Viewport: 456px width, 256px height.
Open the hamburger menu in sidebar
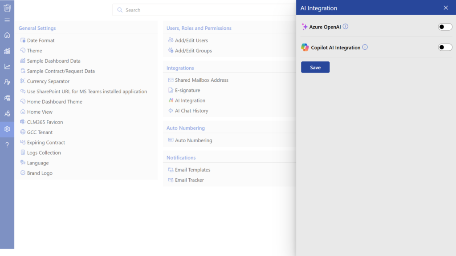click(7, 20)
